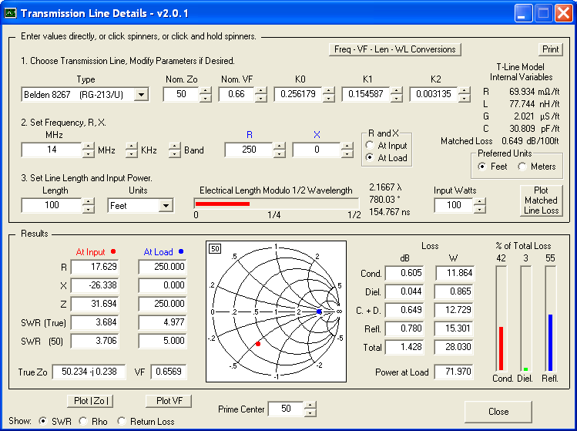Click the Plot VF button
The width and height of the screenshot is (577, 431).
[168, 401]
